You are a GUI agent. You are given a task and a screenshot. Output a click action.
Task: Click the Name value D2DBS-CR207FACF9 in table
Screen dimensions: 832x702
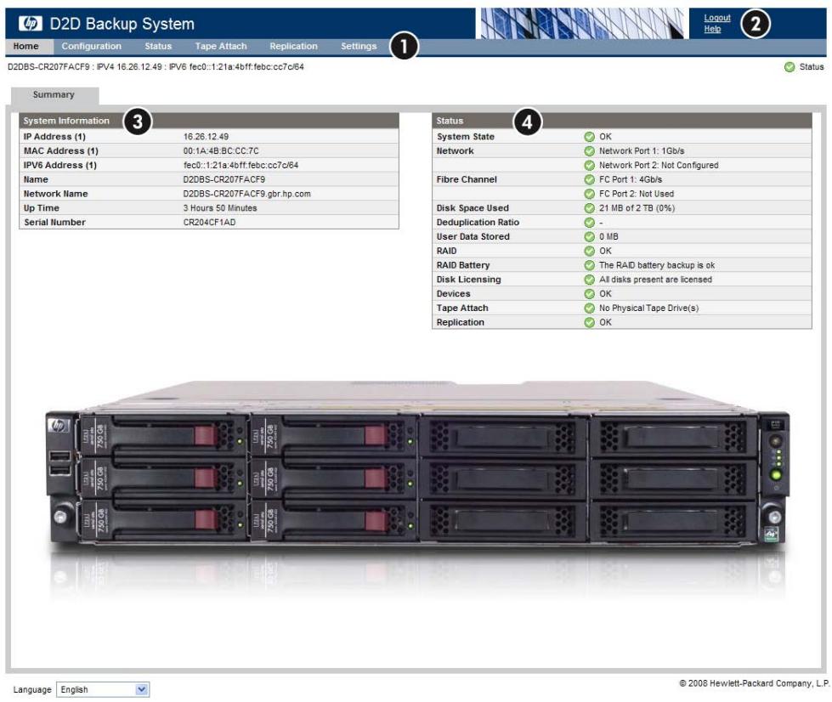pyautogui.click(x=224, y=180)
